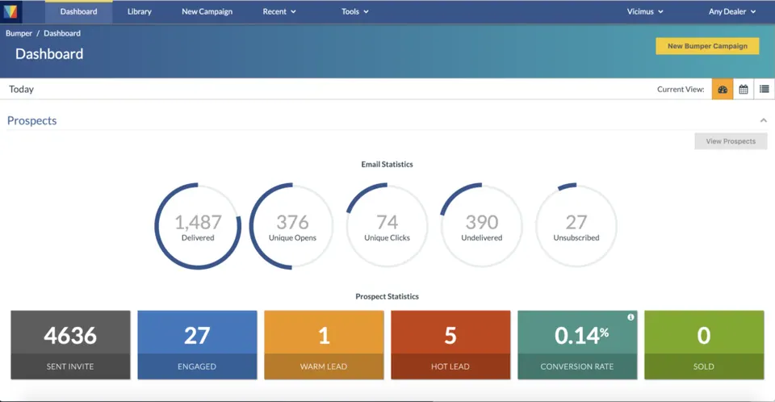The height and width of the screenshot is (402, 775).
Task: Switch to calendar view icon
Action: pyautogui.click(x=744, y=90)
